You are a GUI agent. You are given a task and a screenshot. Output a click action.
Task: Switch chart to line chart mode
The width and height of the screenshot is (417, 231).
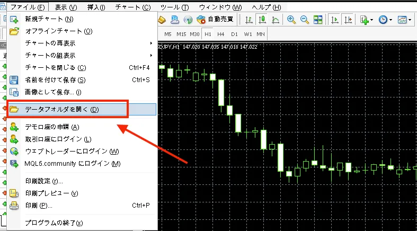(276, 20)
